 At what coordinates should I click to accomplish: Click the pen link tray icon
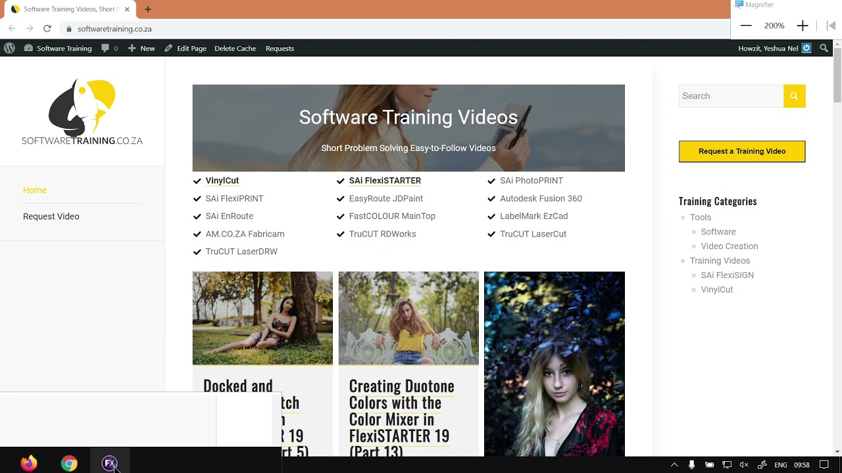762,465
